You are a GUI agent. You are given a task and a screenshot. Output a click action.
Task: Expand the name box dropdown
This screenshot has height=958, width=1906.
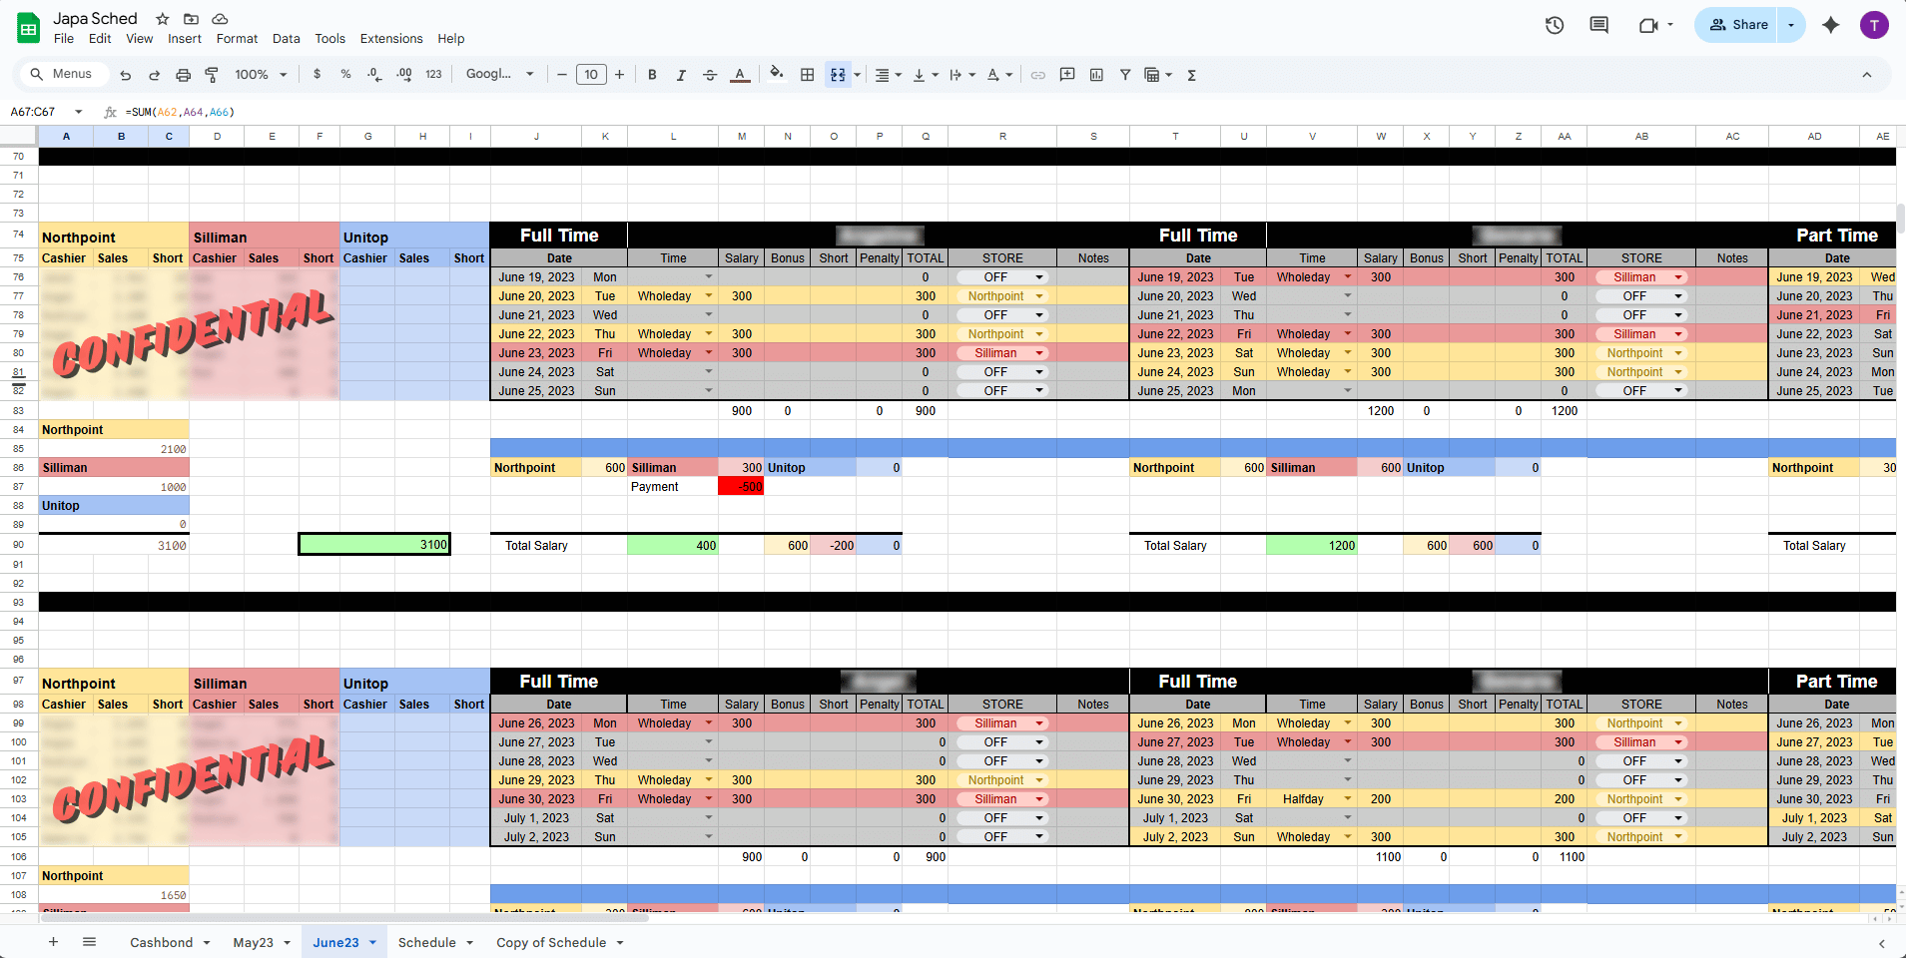click(x=79, y=112)
